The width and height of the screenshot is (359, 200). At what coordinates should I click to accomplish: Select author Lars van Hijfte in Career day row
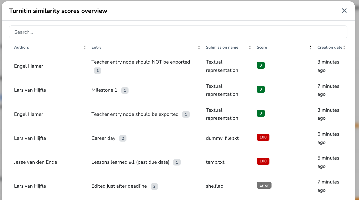(x=30, y=138)
